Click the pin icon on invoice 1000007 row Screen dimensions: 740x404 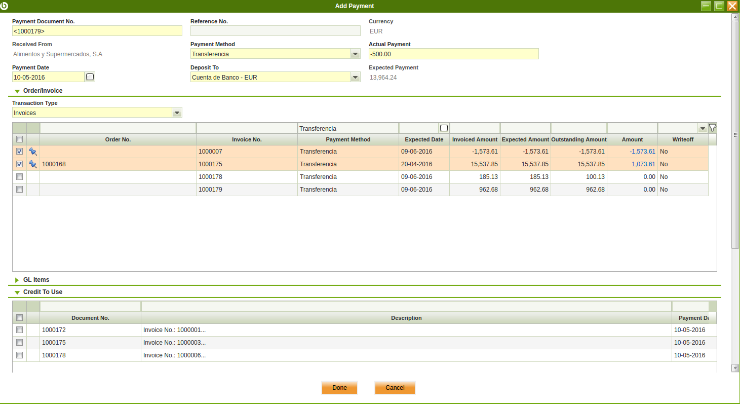(x=33, y=152)
